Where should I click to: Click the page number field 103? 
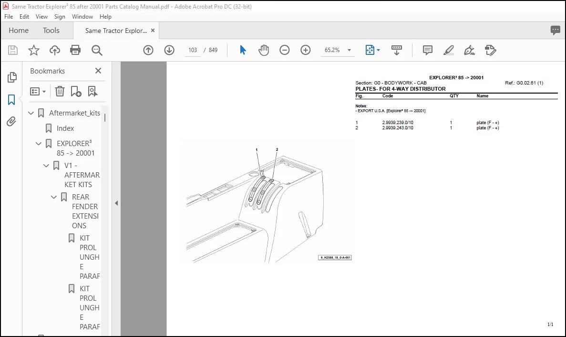(x=192, y=50)
